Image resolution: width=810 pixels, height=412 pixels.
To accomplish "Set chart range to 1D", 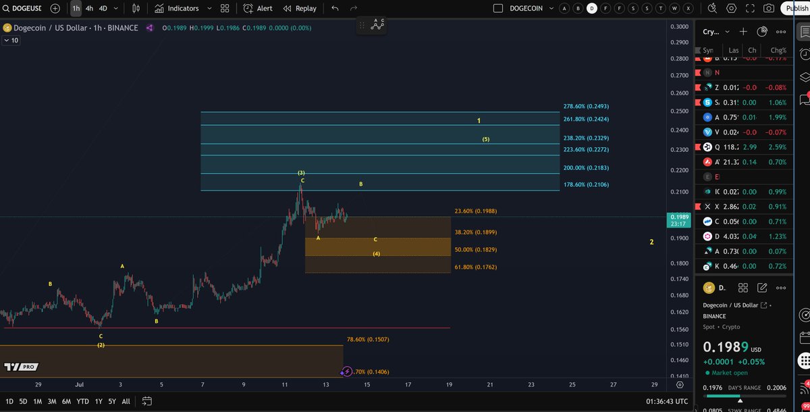I will click(x=9, y=401).
